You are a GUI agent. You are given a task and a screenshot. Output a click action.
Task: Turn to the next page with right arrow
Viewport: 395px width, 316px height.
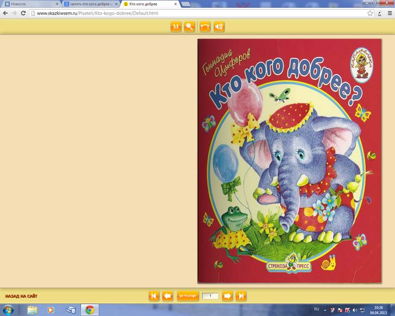pyautogui.click(x=227, y=296)
